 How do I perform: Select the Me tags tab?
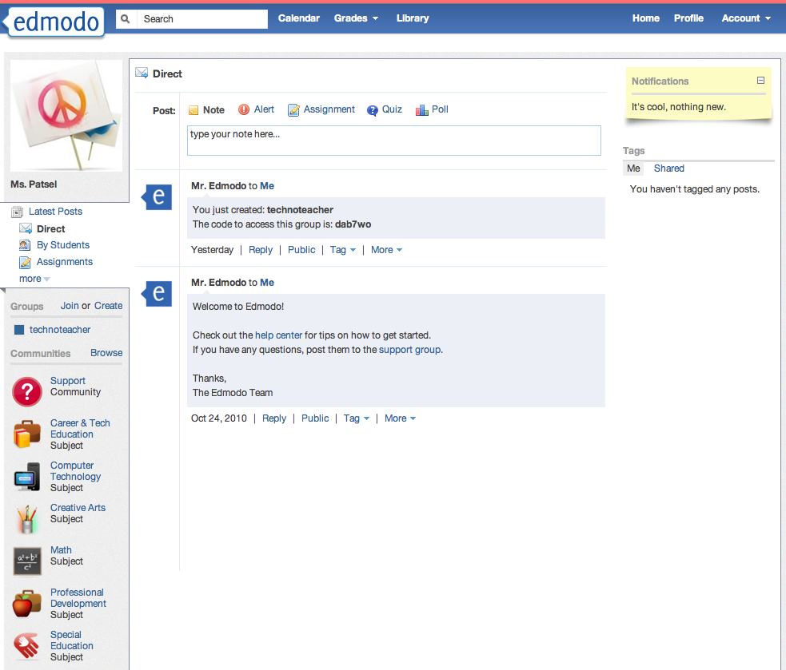click(633, 168)
